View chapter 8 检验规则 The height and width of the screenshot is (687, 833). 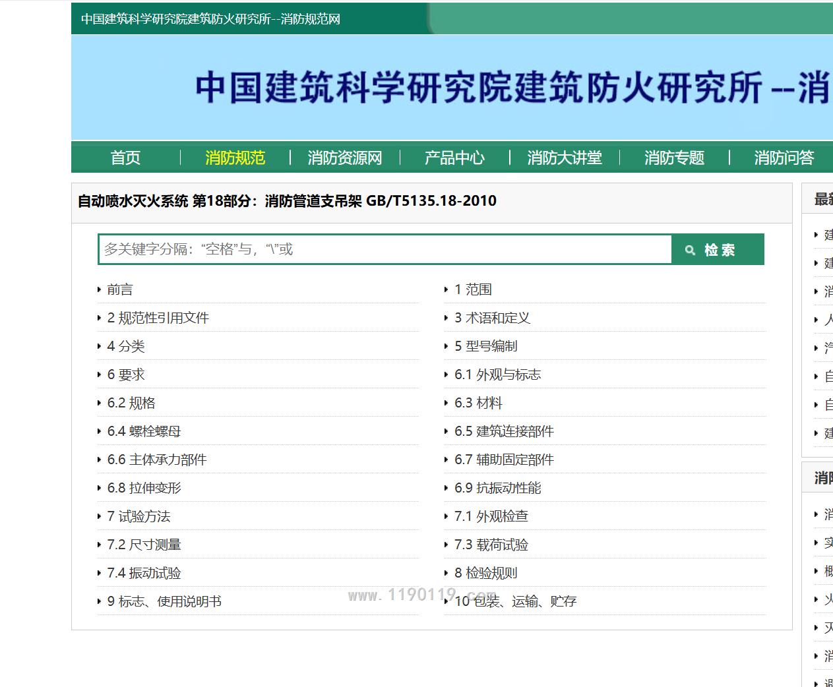tap(486, 573)
